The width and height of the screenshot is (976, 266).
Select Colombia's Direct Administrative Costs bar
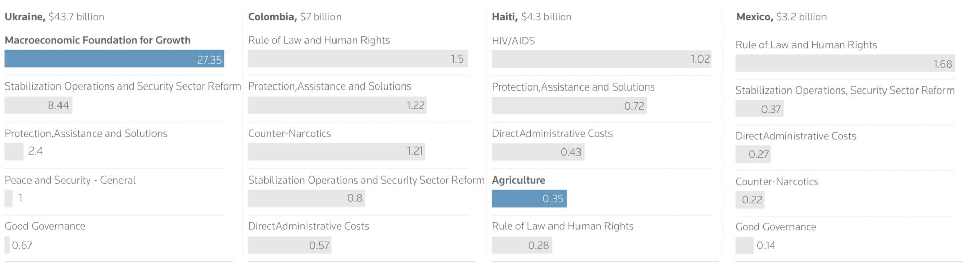pyautogui.click(x=289, y=245)
